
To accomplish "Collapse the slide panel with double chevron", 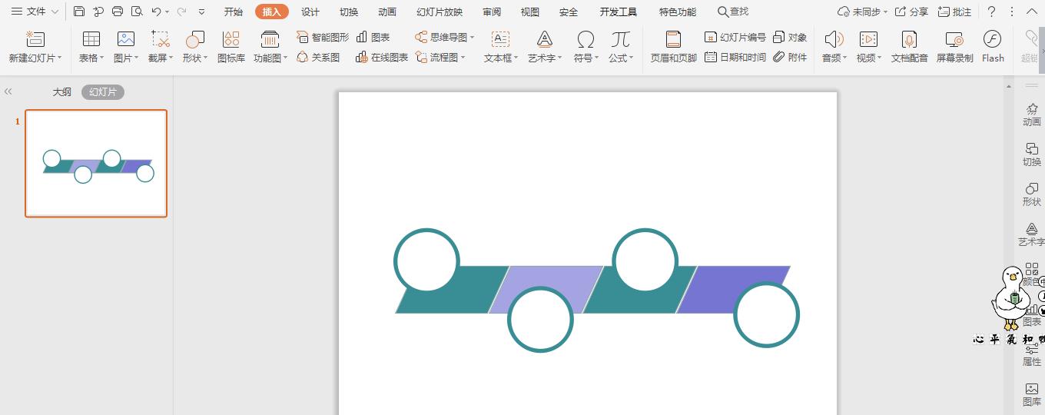I will pyautogui.click(x=8, y=91).
